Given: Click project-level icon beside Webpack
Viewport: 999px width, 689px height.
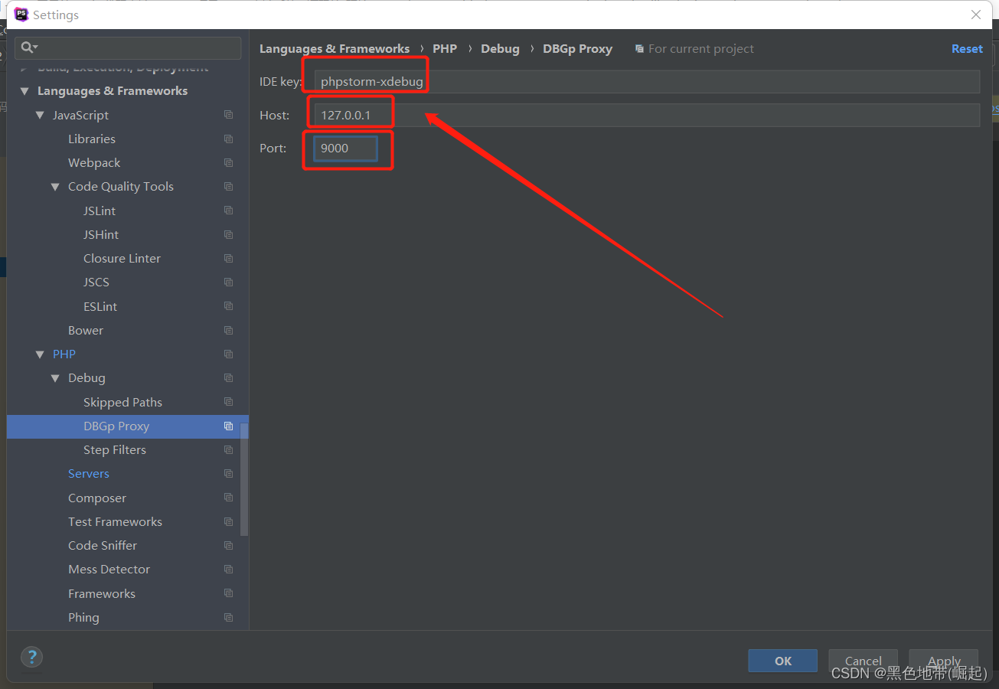Looking at the screenshot, I should coord(228,163).
